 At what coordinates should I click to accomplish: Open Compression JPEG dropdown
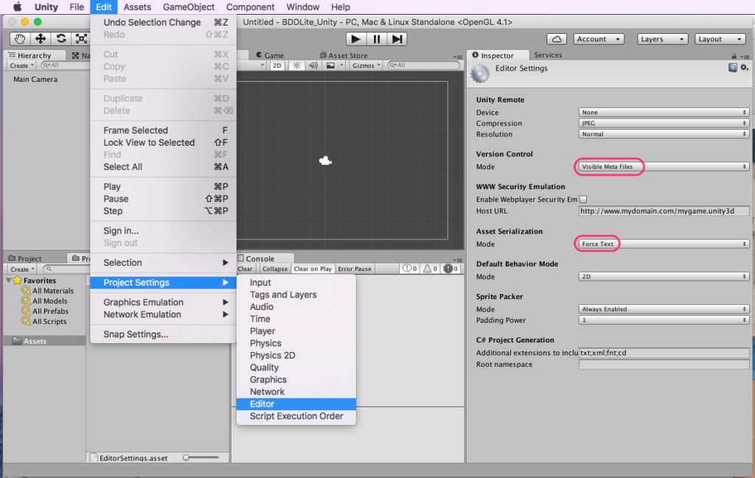664,123
